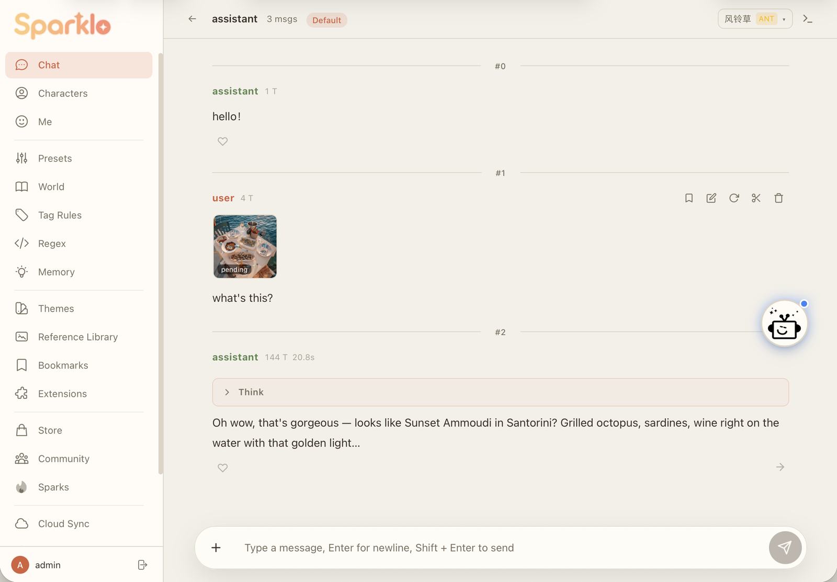Click the 'assistant' chat title
This screenshot has width=837, height=582.
[234, 19]
